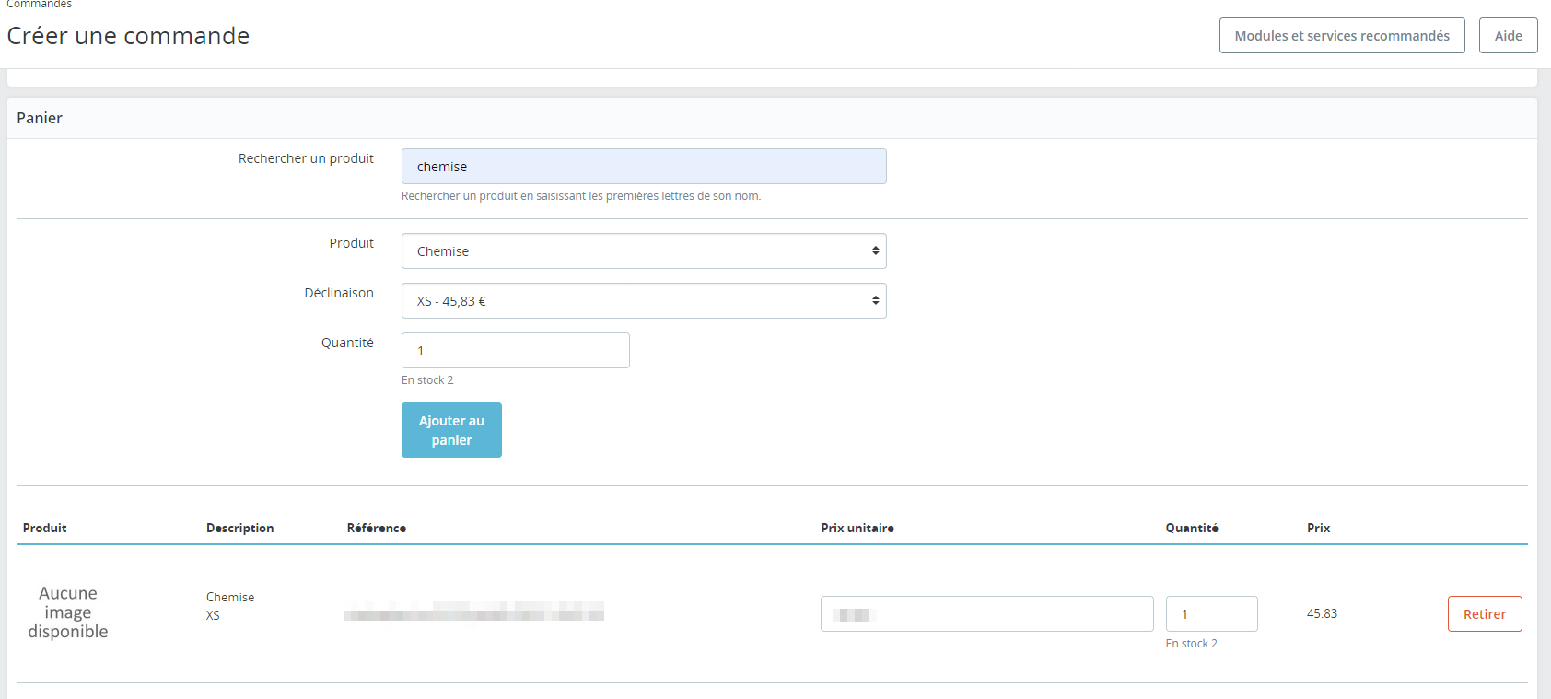Focus the Rechercher un produit search field
The image size is (1551, 699).
point(644,166)
